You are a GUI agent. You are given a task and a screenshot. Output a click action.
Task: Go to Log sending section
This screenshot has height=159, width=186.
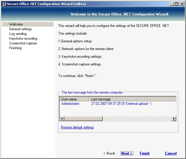click(18, 34)
